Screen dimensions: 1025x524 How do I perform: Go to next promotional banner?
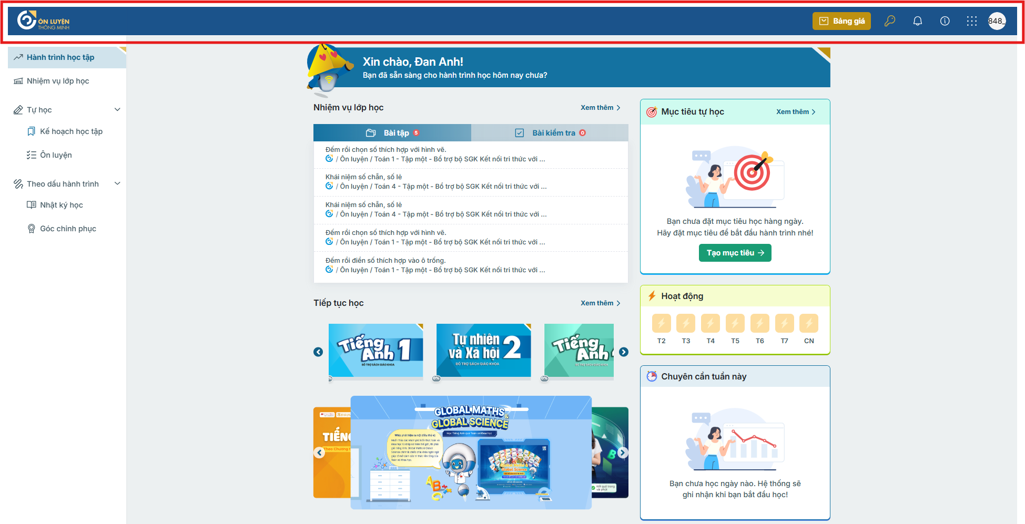coord(623,453)
